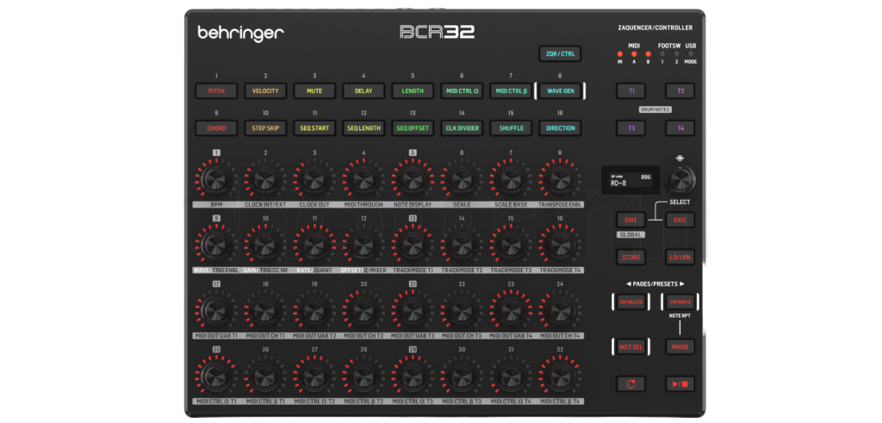Hit the play/stop transport button
The image size is (882, 423).
point(680,384)
